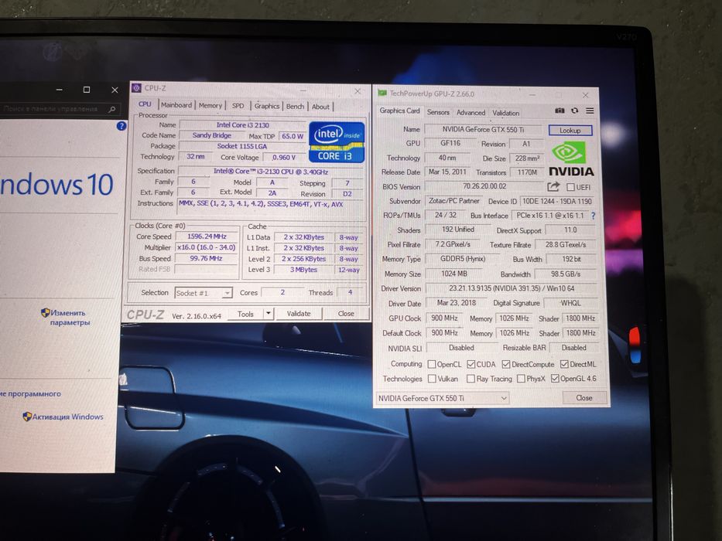
Task: Switch to the Advanced tab in GPU-Z
Action: pyautogui.click(x=470, y=113)
